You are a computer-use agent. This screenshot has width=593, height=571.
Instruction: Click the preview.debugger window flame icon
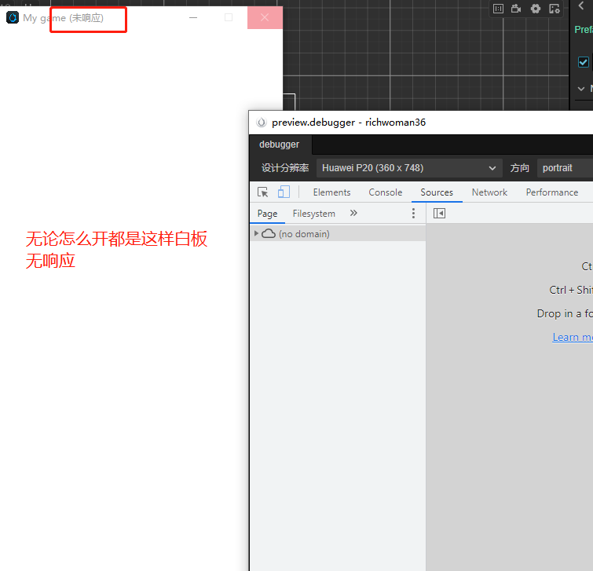tap(261, 123)
